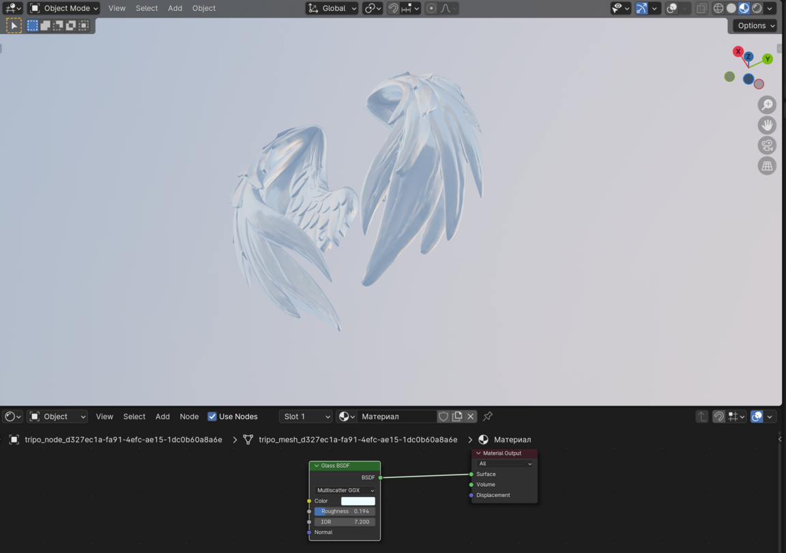Select solid viewport shading
Viewport: 786px width, 553px height.
click(x=731, y=8)
